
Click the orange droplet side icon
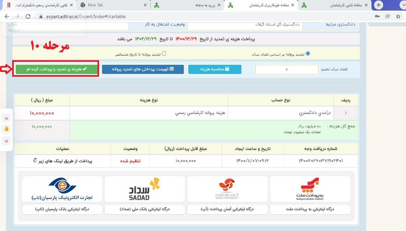point(7,129)
